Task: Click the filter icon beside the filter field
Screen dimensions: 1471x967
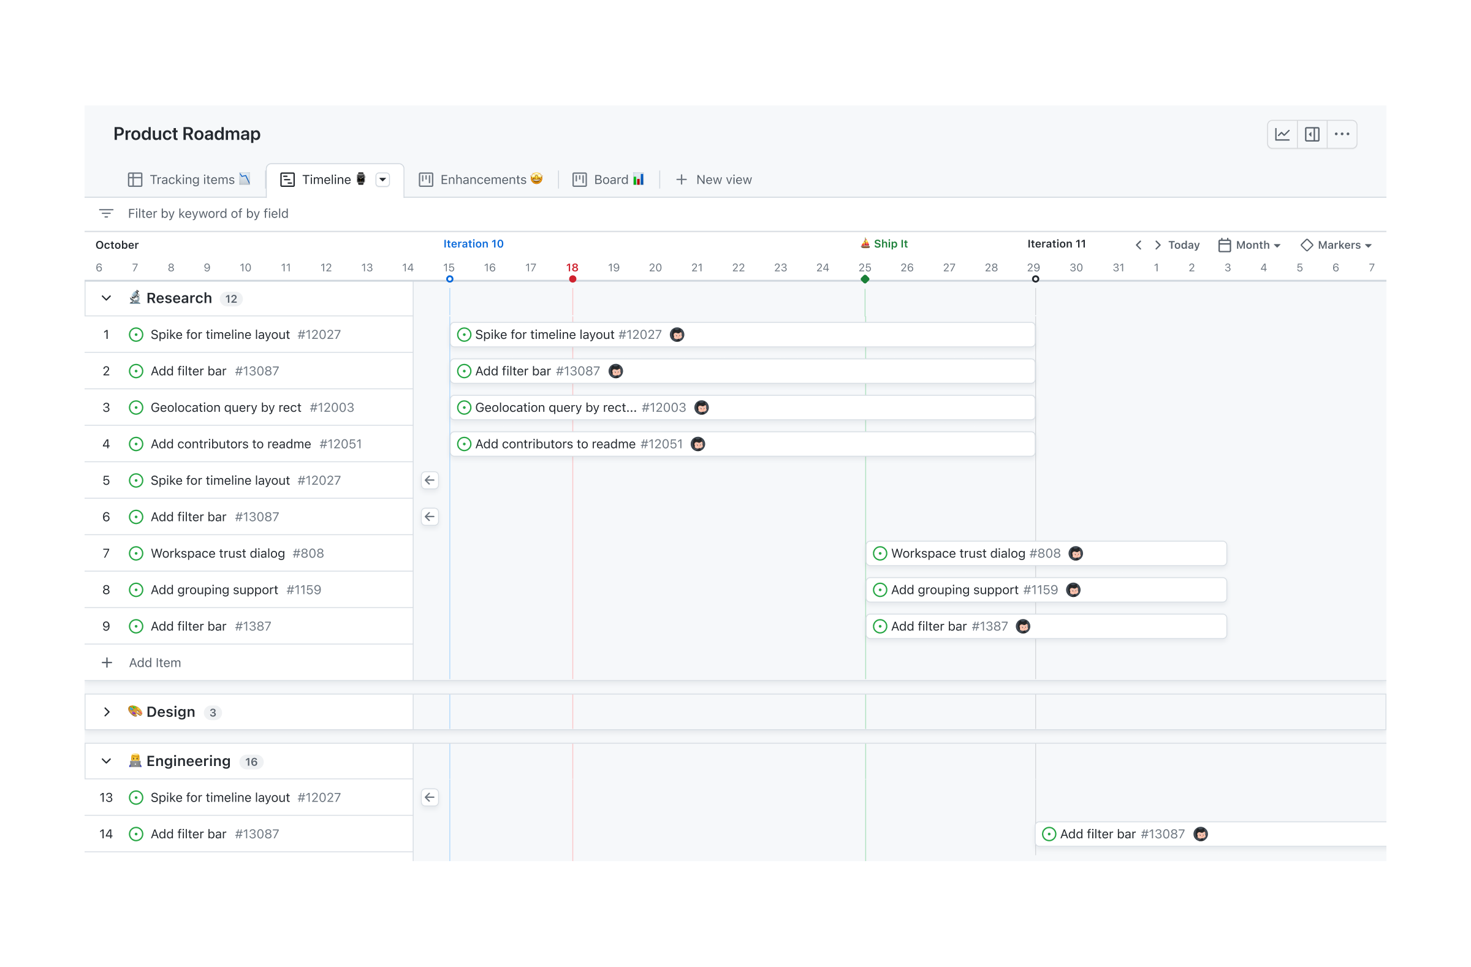Action: [x=105, y=213]
